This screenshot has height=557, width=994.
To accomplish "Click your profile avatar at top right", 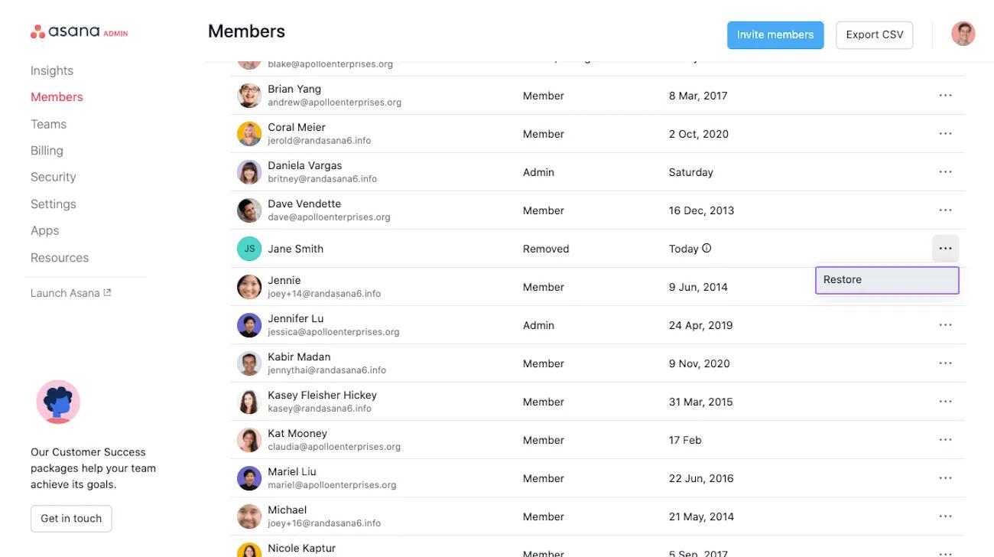I will coord(963,33).
